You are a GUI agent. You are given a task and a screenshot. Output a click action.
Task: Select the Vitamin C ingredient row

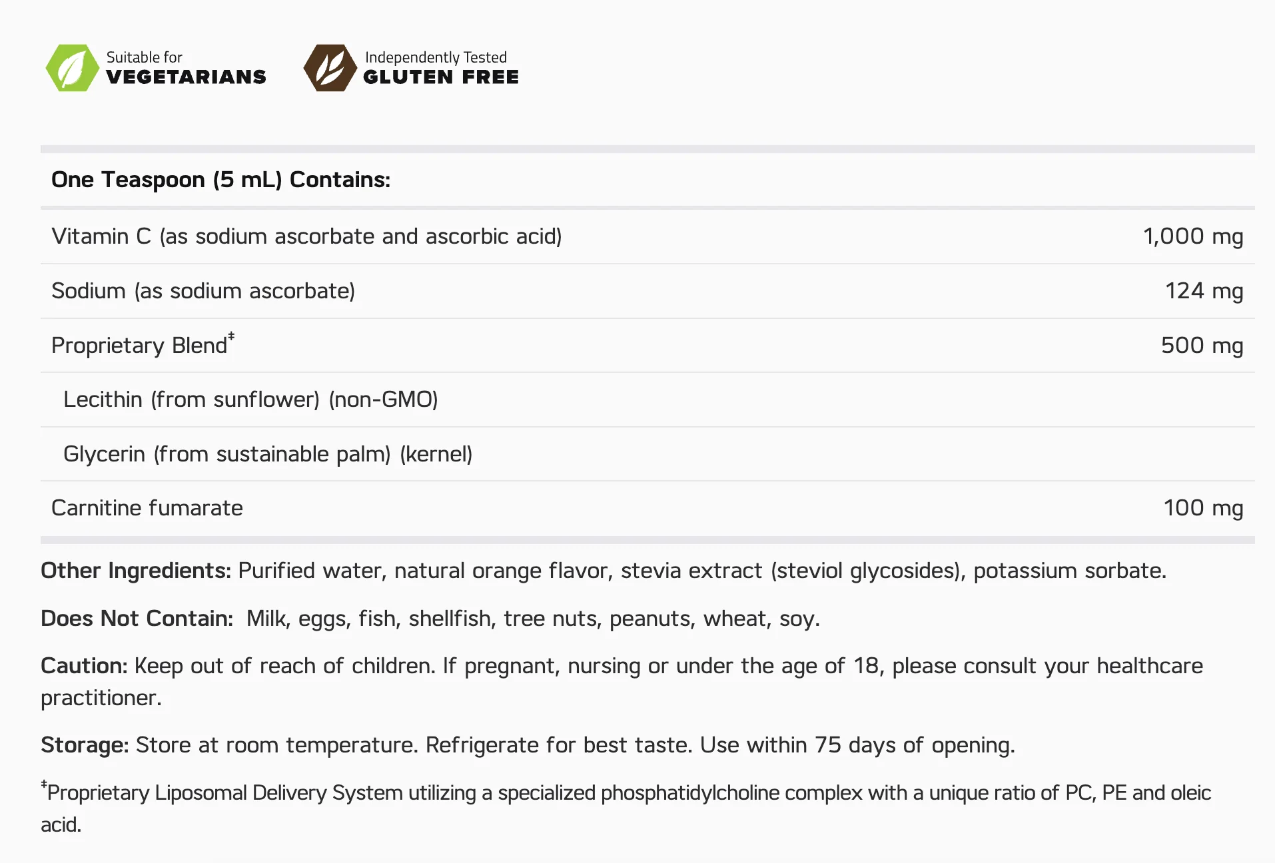point(647,236)
